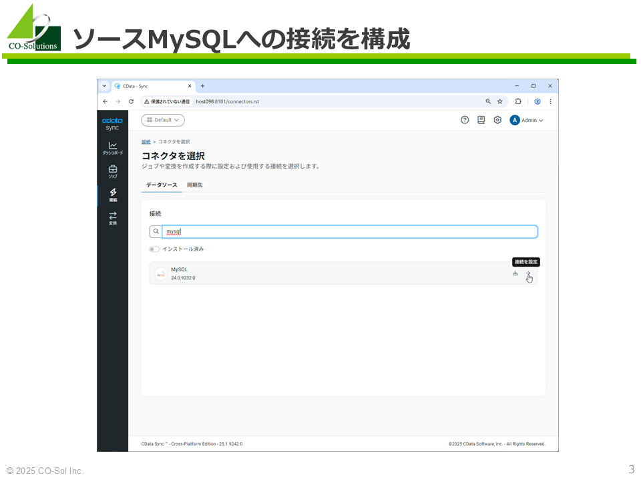
Task: Switch to the 同期先 tab
Action: click(194, 185)
